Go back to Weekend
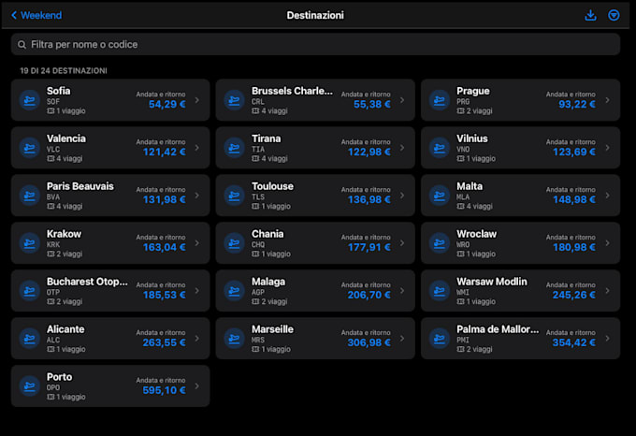The width and height of the screenshot is (636, 436). (36, 15)
